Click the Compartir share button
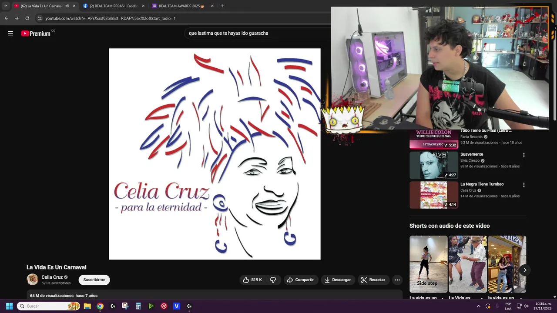 [300, 280]
